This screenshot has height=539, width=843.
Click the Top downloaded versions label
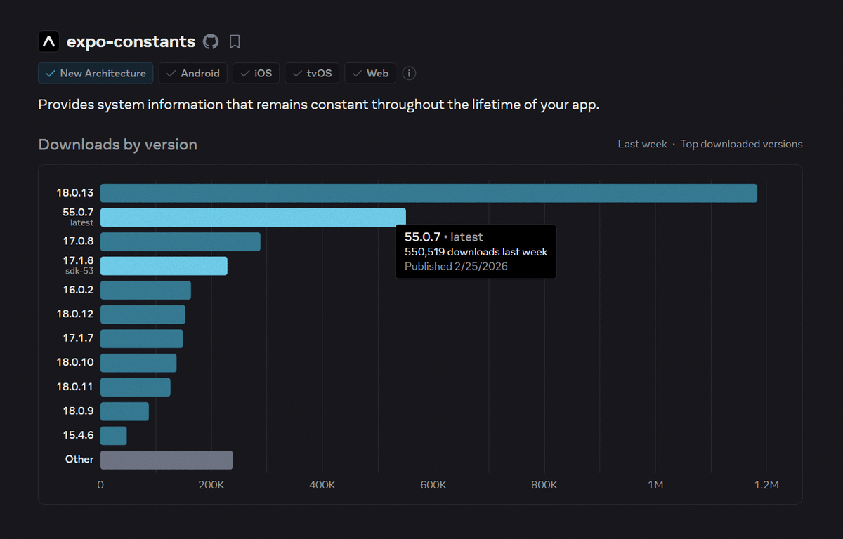741,144
